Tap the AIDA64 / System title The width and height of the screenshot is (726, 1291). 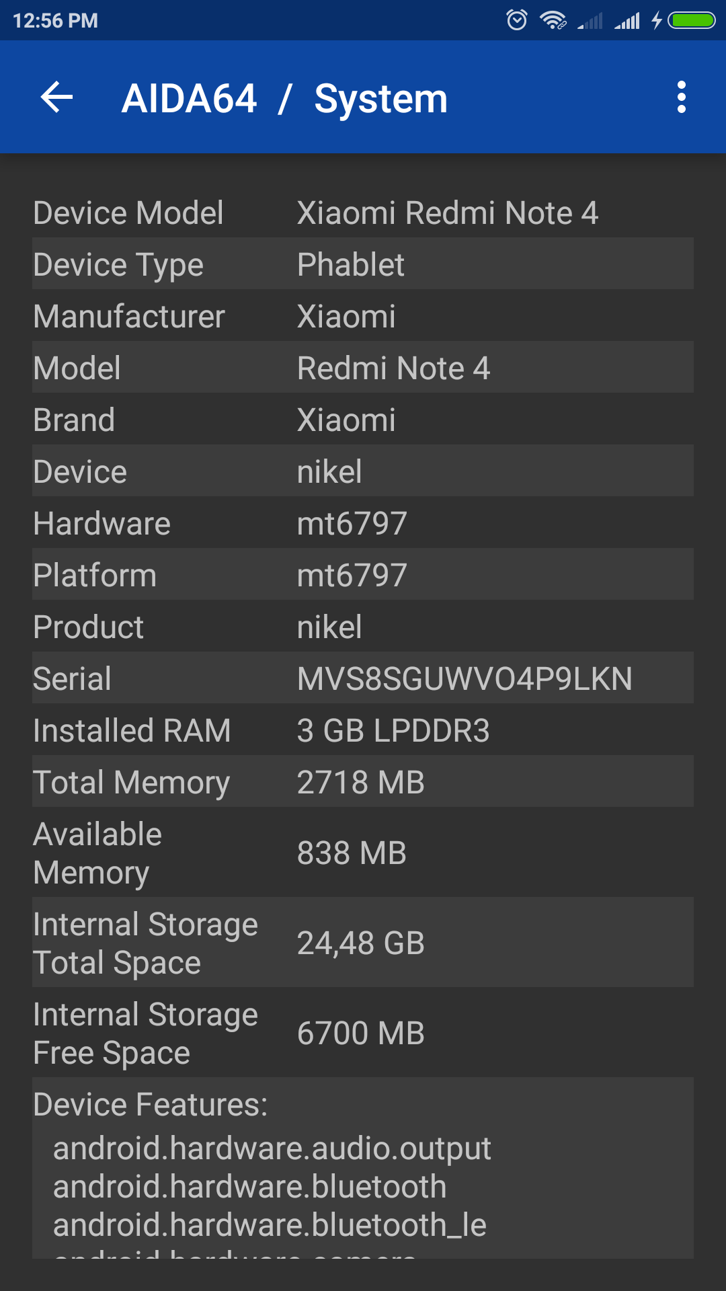click(284, 99)
